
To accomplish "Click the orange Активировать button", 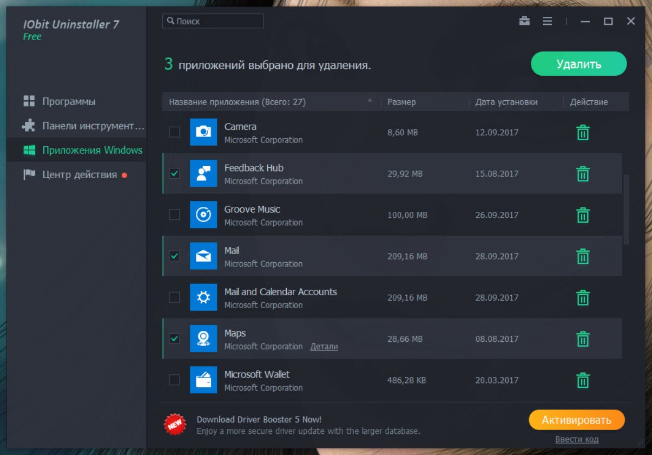I will 577,420.
